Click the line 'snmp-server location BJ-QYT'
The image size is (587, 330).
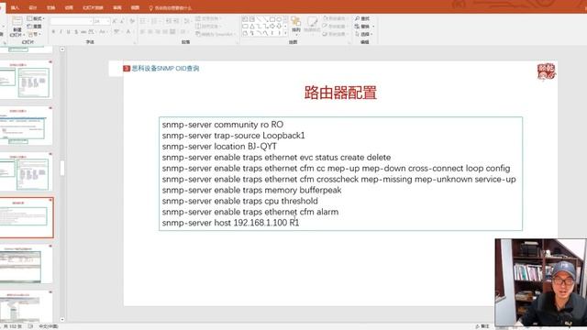click(219, 147)
